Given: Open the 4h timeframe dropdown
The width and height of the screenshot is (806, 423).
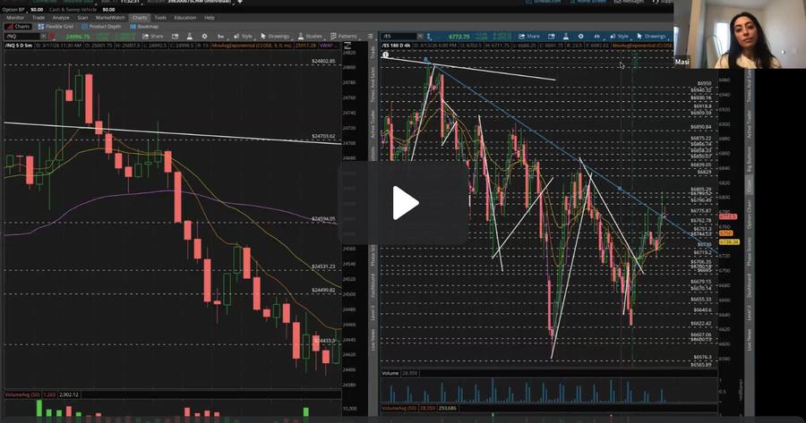Looking at the screenshot, I should pyautogui.click(x=596, y=37).
